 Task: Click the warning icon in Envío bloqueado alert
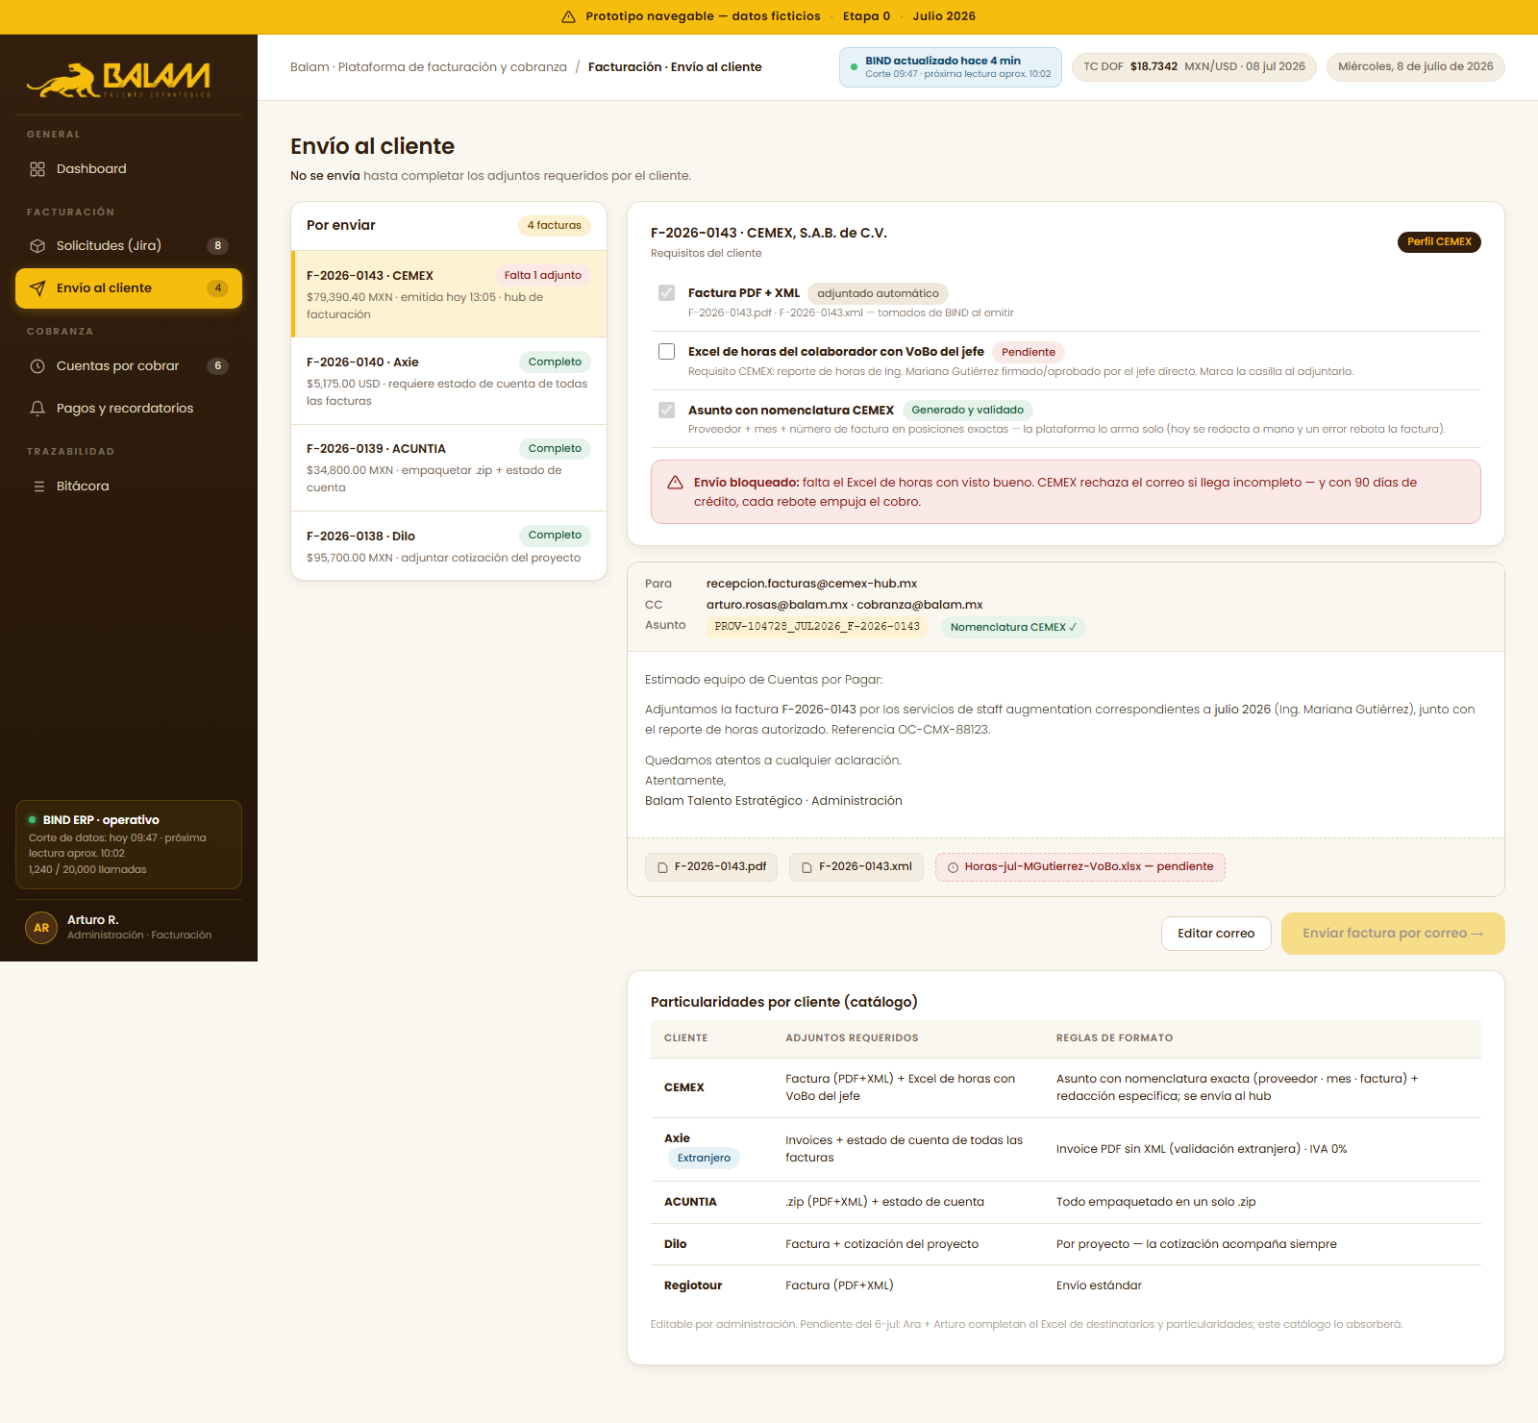click(x=675, y=483)
